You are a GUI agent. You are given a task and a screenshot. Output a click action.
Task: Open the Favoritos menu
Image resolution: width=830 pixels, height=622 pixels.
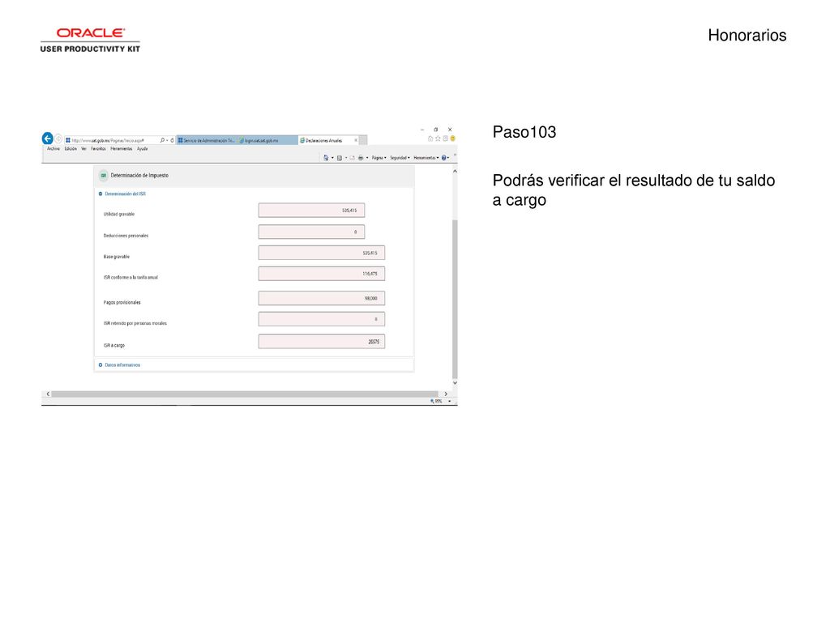click(x=98, y=149)
